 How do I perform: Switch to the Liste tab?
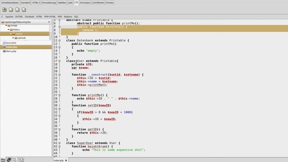70,3
